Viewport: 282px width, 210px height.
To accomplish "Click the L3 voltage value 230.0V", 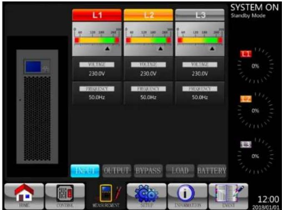I will [200, 73].
